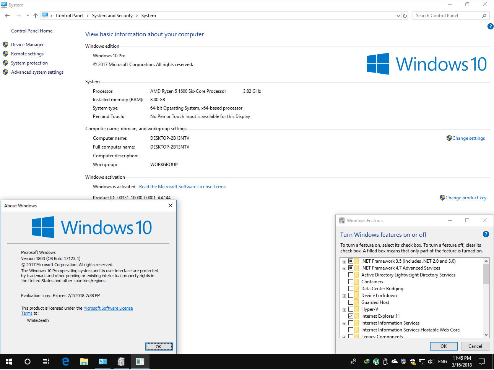Open the Action Center notifications icon

click(482, 362)
